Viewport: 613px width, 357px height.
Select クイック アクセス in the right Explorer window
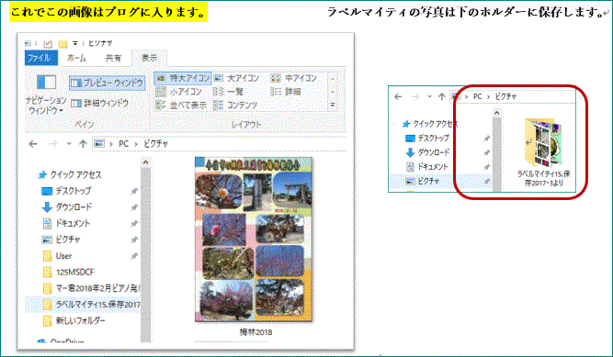point(430,124)
